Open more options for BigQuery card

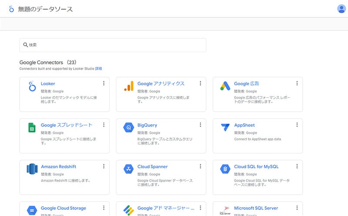tap(201, 125)
